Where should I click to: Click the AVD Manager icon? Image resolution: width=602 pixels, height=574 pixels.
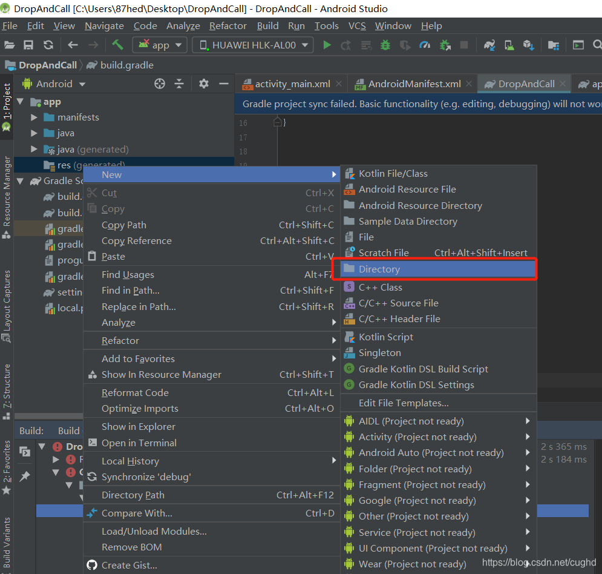point(509,45)
